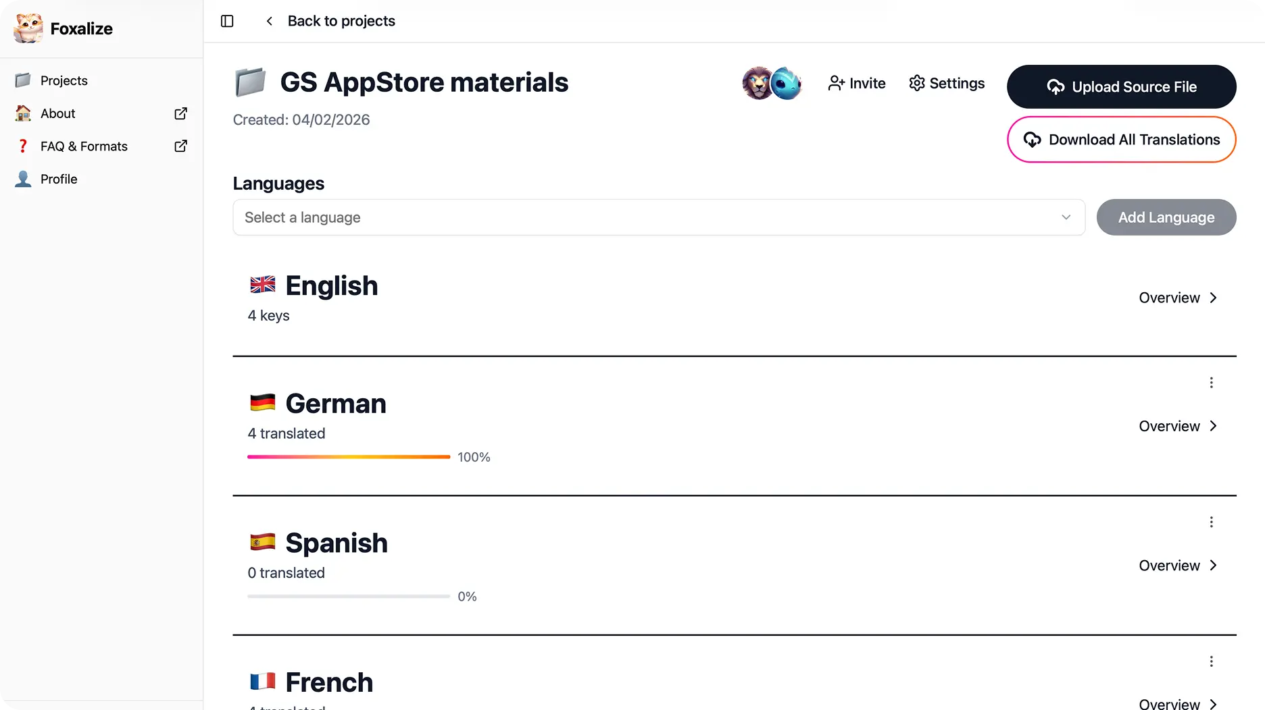Image resolution: width=1265 pixels, height=710 pixels.
Task: Click the back arrow beside Back to projects
Action: (269, 21)
